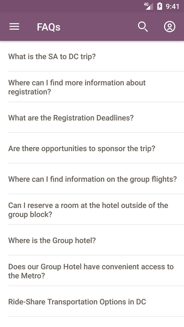The width and height of the screenshot is (184, 327).
Task: Open 'What is the SA to DC trip?'
Action: coord(92,56)
